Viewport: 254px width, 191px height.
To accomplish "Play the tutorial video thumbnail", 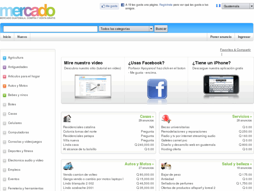I will (93, 87).
